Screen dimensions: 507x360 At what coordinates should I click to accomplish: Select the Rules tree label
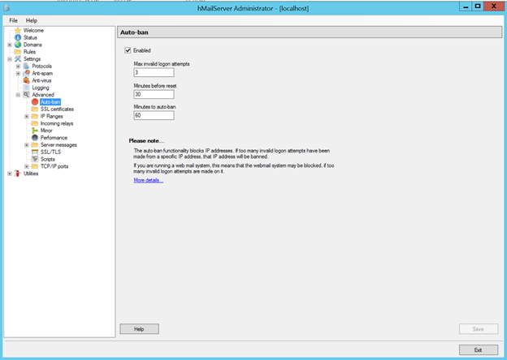pos(29,52)
